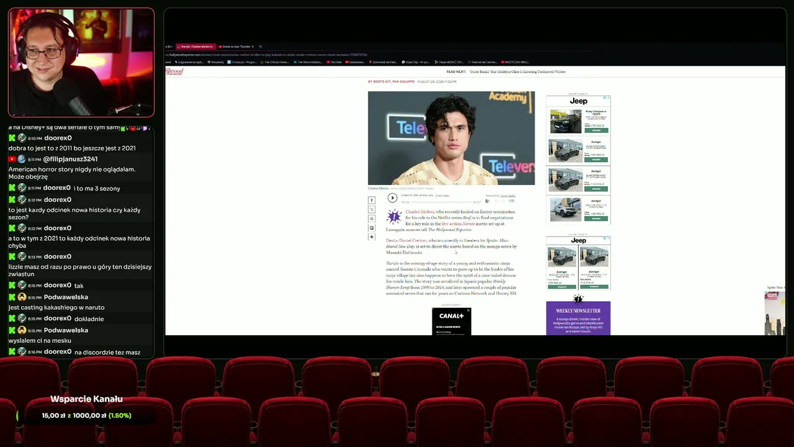The width and height of the screenshot is (794, 447).
Task: Open the Download verified bookmark
Action: pyautogui.click(x=383, y=62)
